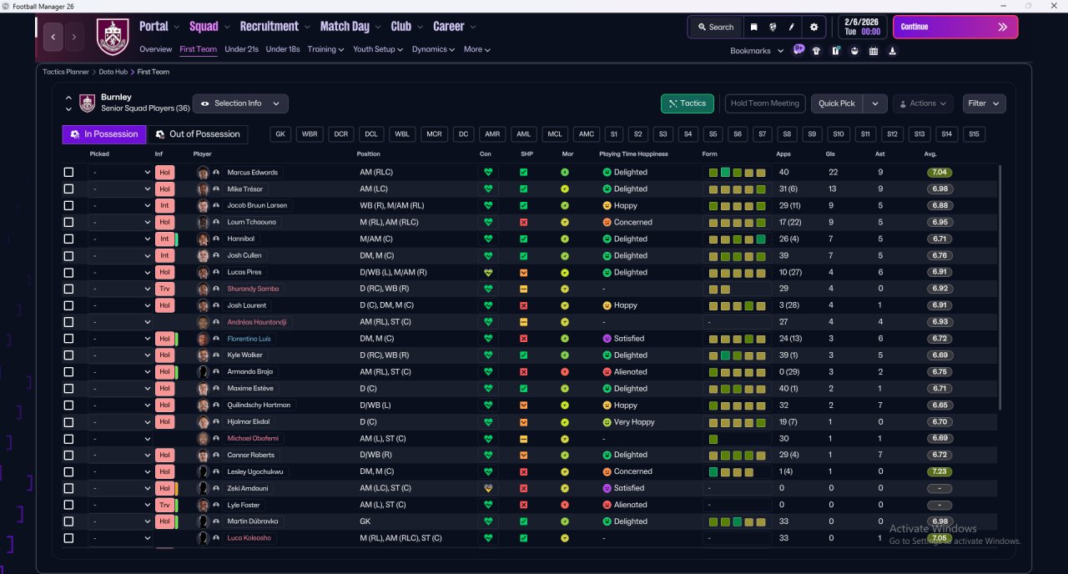
Task: Click the group of people shortcut icon
Action: pos(854,51)
